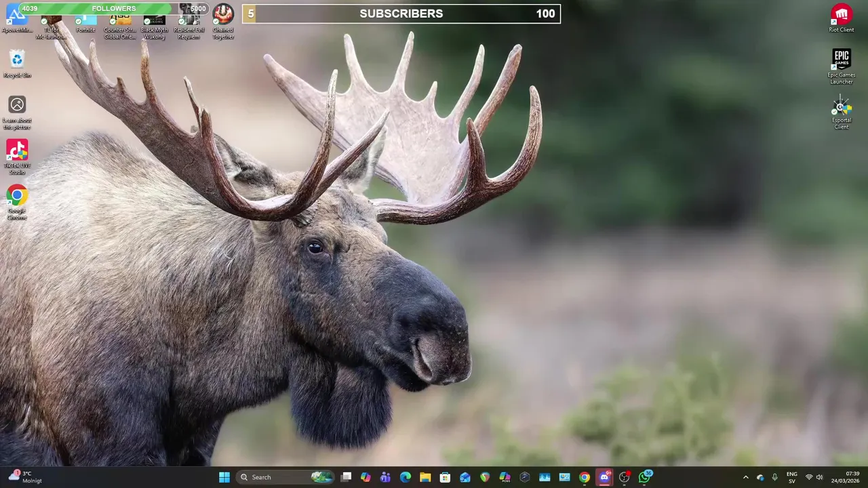Open the Wi-Fi network flyout
The image size is (868, 488).
[x=809, y=477]
